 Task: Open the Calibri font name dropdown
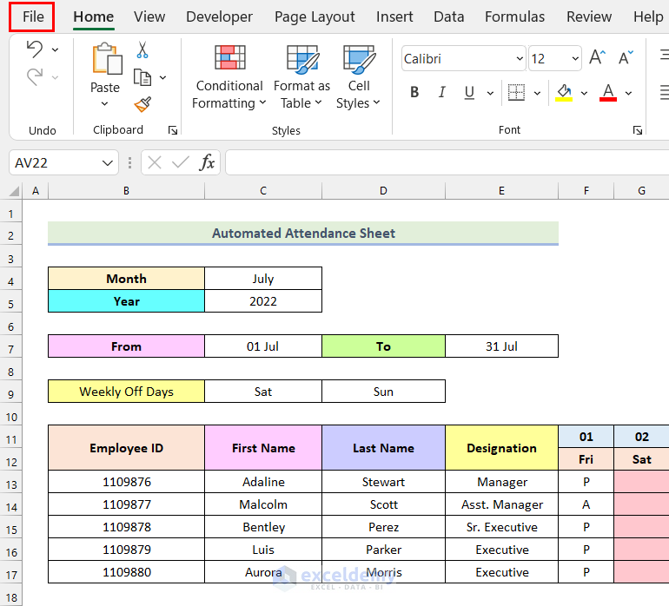[520, 58]
